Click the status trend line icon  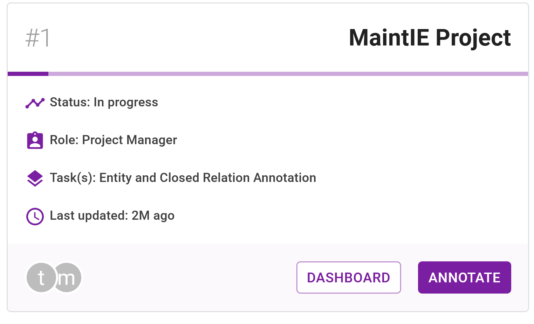[35, 103]
